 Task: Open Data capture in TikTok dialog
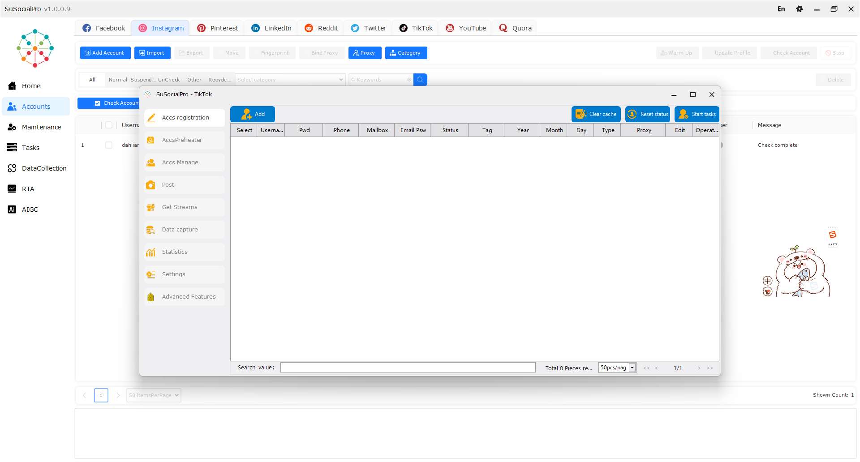(185, 230)
